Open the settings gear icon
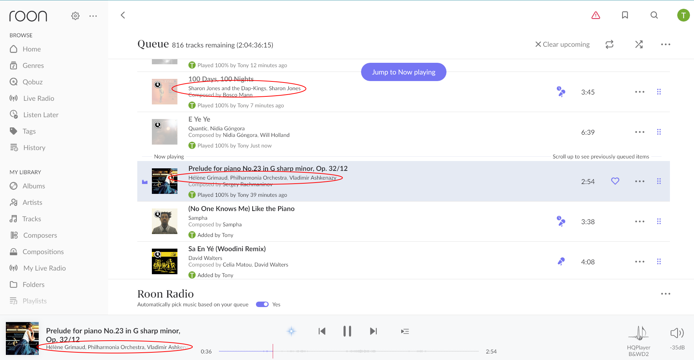Image resolution: width=694 pixels, height=360 pixels. click(x=75, y=16)
